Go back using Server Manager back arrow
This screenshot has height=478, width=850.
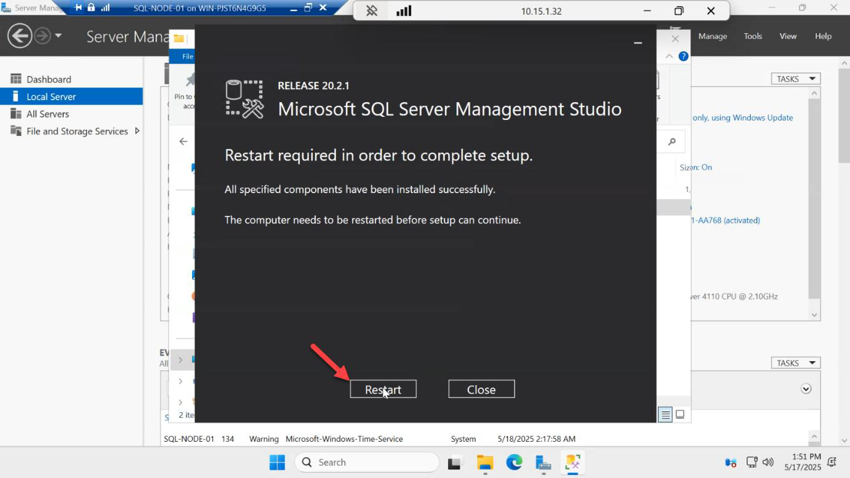pyautogui.click(x=20, y=36)
